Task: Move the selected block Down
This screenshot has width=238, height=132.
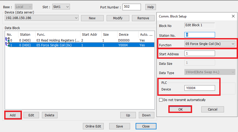Action: [146, 115]
